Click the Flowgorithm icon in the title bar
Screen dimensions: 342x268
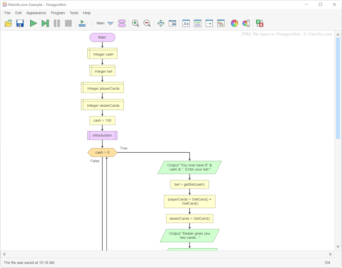4,5
